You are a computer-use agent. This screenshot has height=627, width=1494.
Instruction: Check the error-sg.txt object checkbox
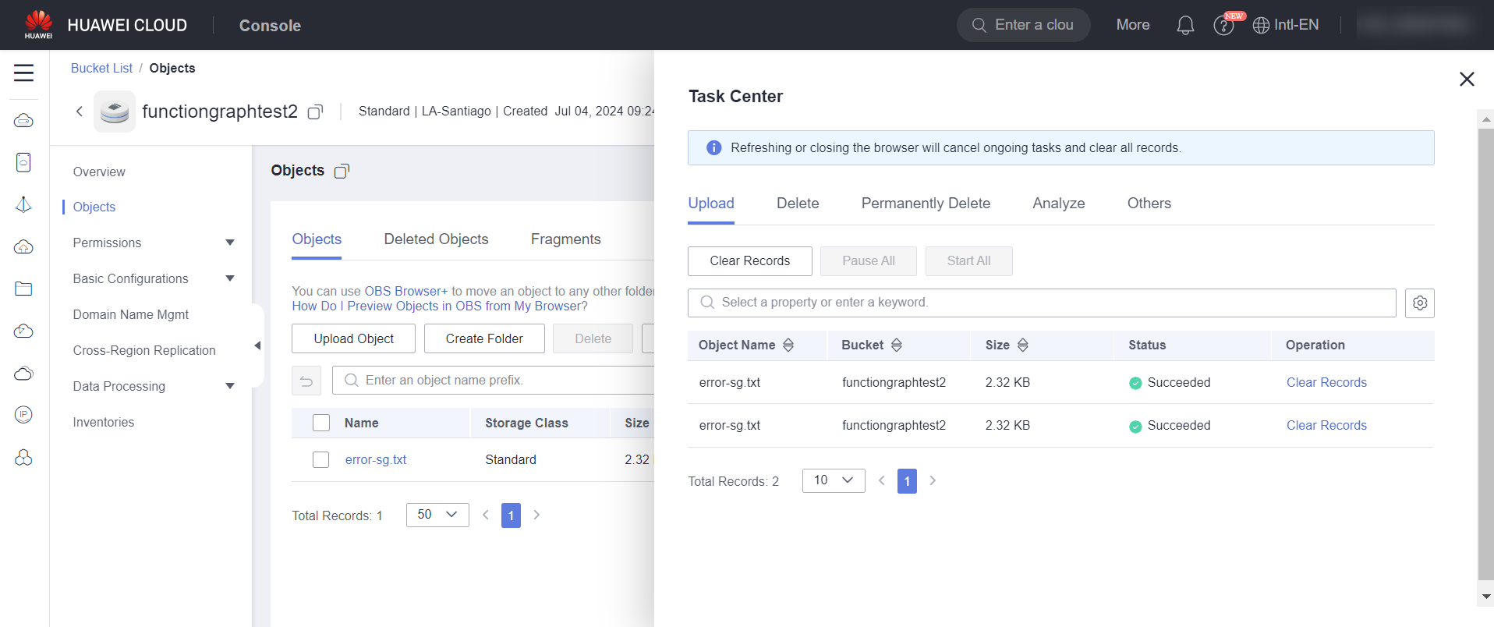point(320,460)
